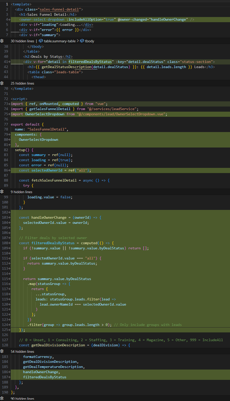The width and height of the screenshot is (230, 401).
Task: Click 'filteredDealsByStatus' in the v-for line
Action: pyautogui.click(x=91, y=62)
